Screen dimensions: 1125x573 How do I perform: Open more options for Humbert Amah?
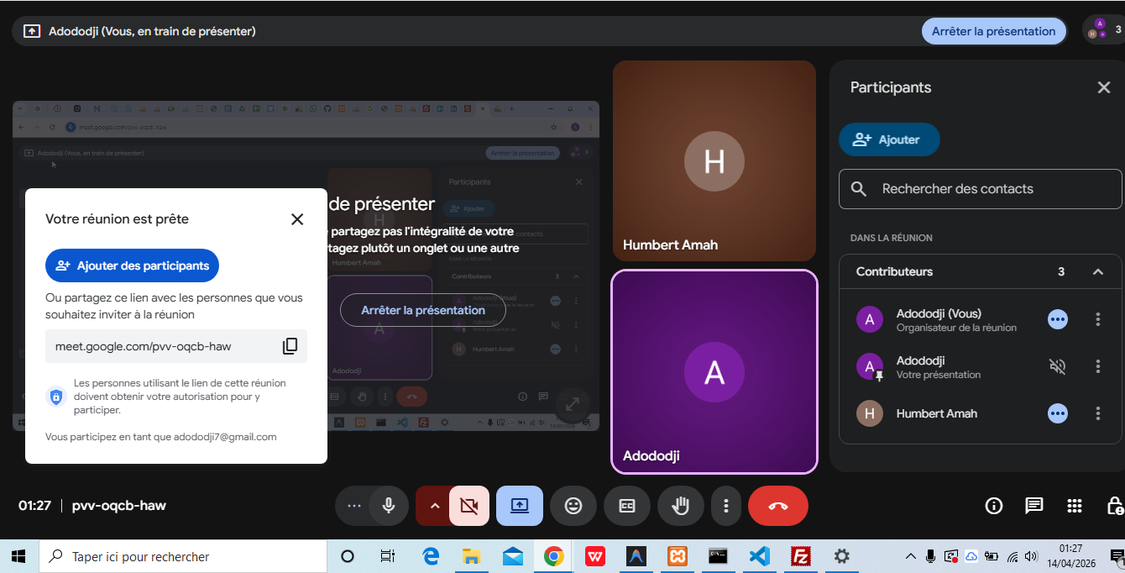click(1097, 413)
